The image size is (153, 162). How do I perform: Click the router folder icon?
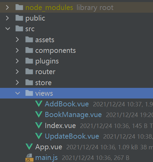tap(29, 71)
